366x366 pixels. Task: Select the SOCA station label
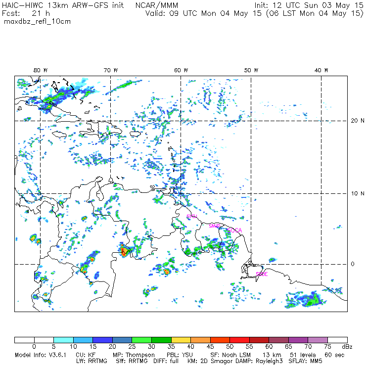click(235, 230)
